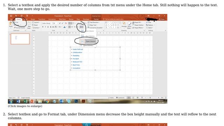Toggle the Bullets list button

click(70, 23)
